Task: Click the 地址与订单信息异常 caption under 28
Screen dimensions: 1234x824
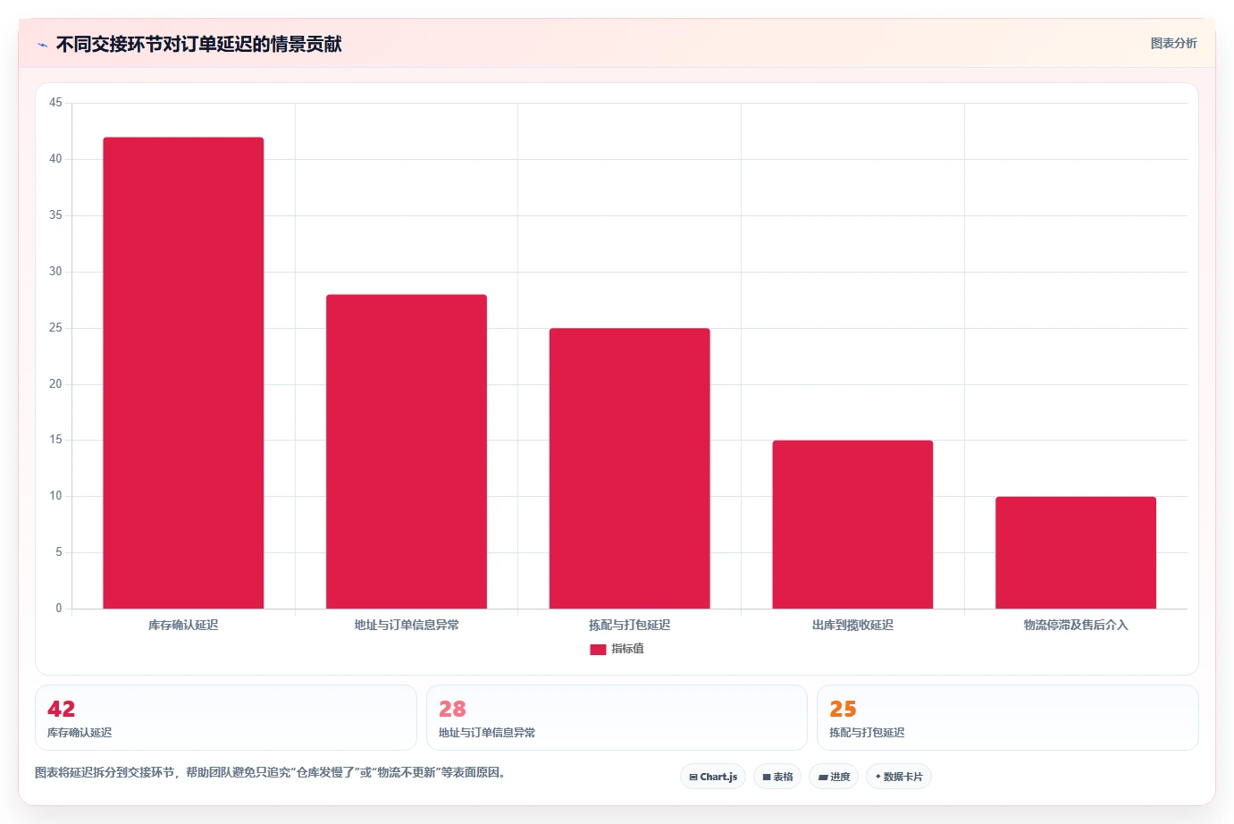Action: click(487, 733)
